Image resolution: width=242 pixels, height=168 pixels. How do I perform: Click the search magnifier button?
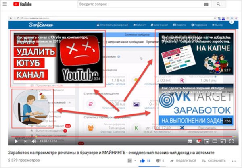tap(218, 4)
